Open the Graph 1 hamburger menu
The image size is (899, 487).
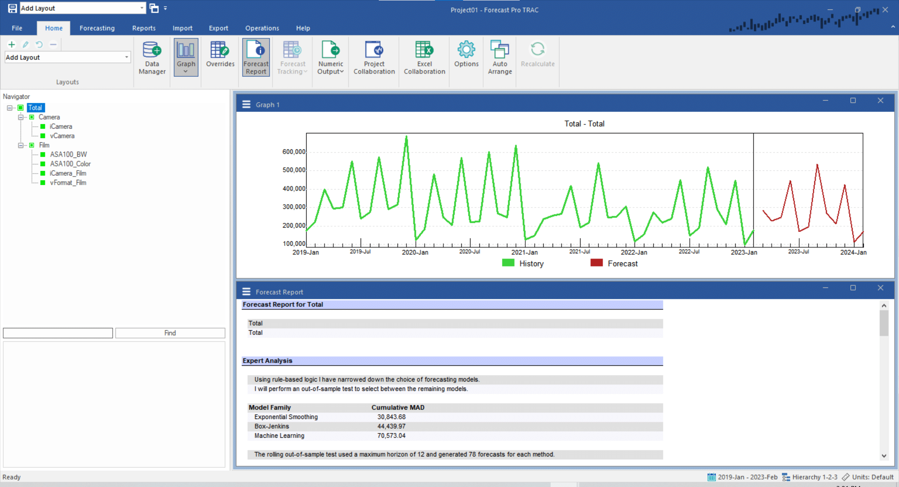point(246,104)
